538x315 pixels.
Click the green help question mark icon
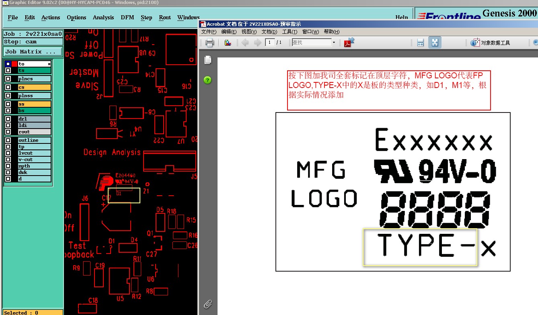tap(207, 80)
